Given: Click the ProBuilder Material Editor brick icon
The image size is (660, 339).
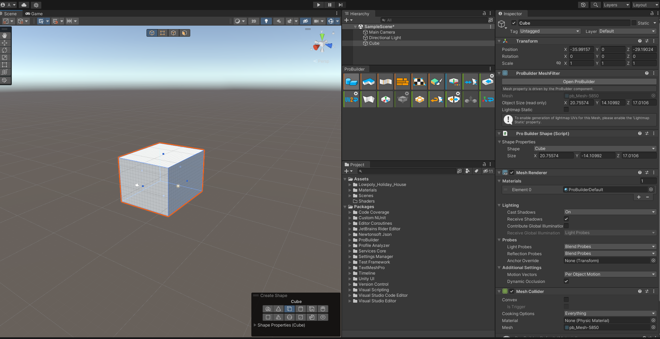Looking at the screenshot, I should point(402,82).
